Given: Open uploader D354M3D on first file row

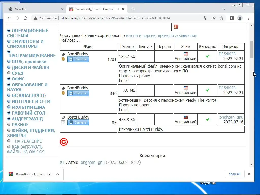Looking at the screenshot, I should click(227, 54).
